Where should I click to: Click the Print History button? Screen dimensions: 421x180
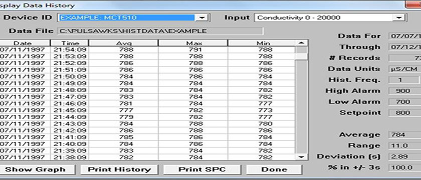(x=119, y=169)
